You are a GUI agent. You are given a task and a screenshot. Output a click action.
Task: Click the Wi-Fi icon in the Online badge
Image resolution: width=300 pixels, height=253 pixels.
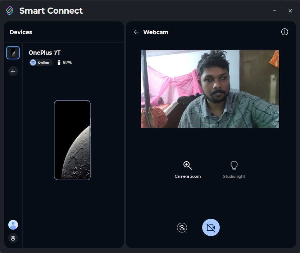pos(33,62)
